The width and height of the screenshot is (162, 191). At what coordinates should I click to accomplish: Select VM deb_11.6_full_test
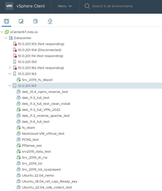(x=36, y=122)
